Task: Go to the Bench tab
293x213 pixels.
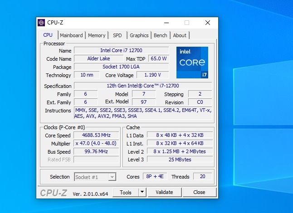Action: tap(160, 35)
